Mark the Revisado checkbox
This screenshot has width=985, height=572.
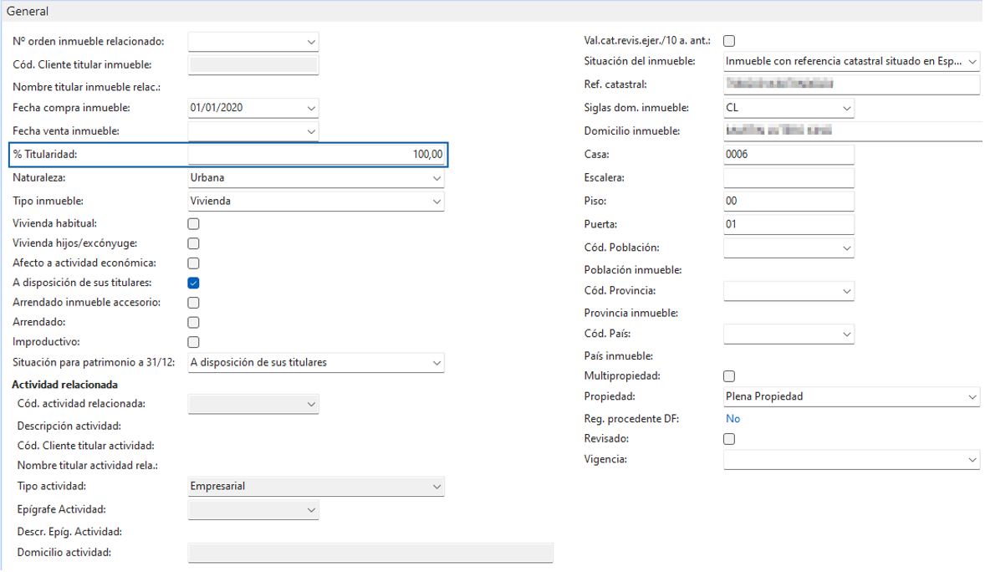click(x=728, y=439)
